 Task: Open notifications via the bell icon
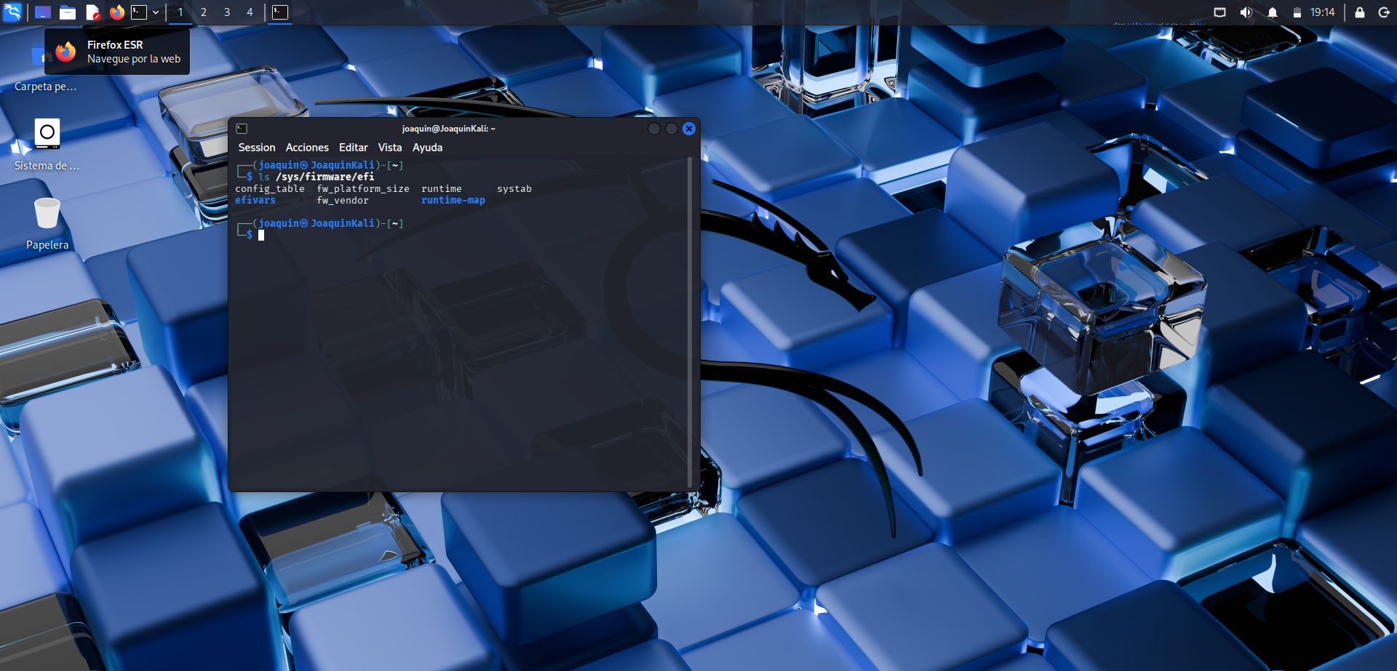[1273, 12]
